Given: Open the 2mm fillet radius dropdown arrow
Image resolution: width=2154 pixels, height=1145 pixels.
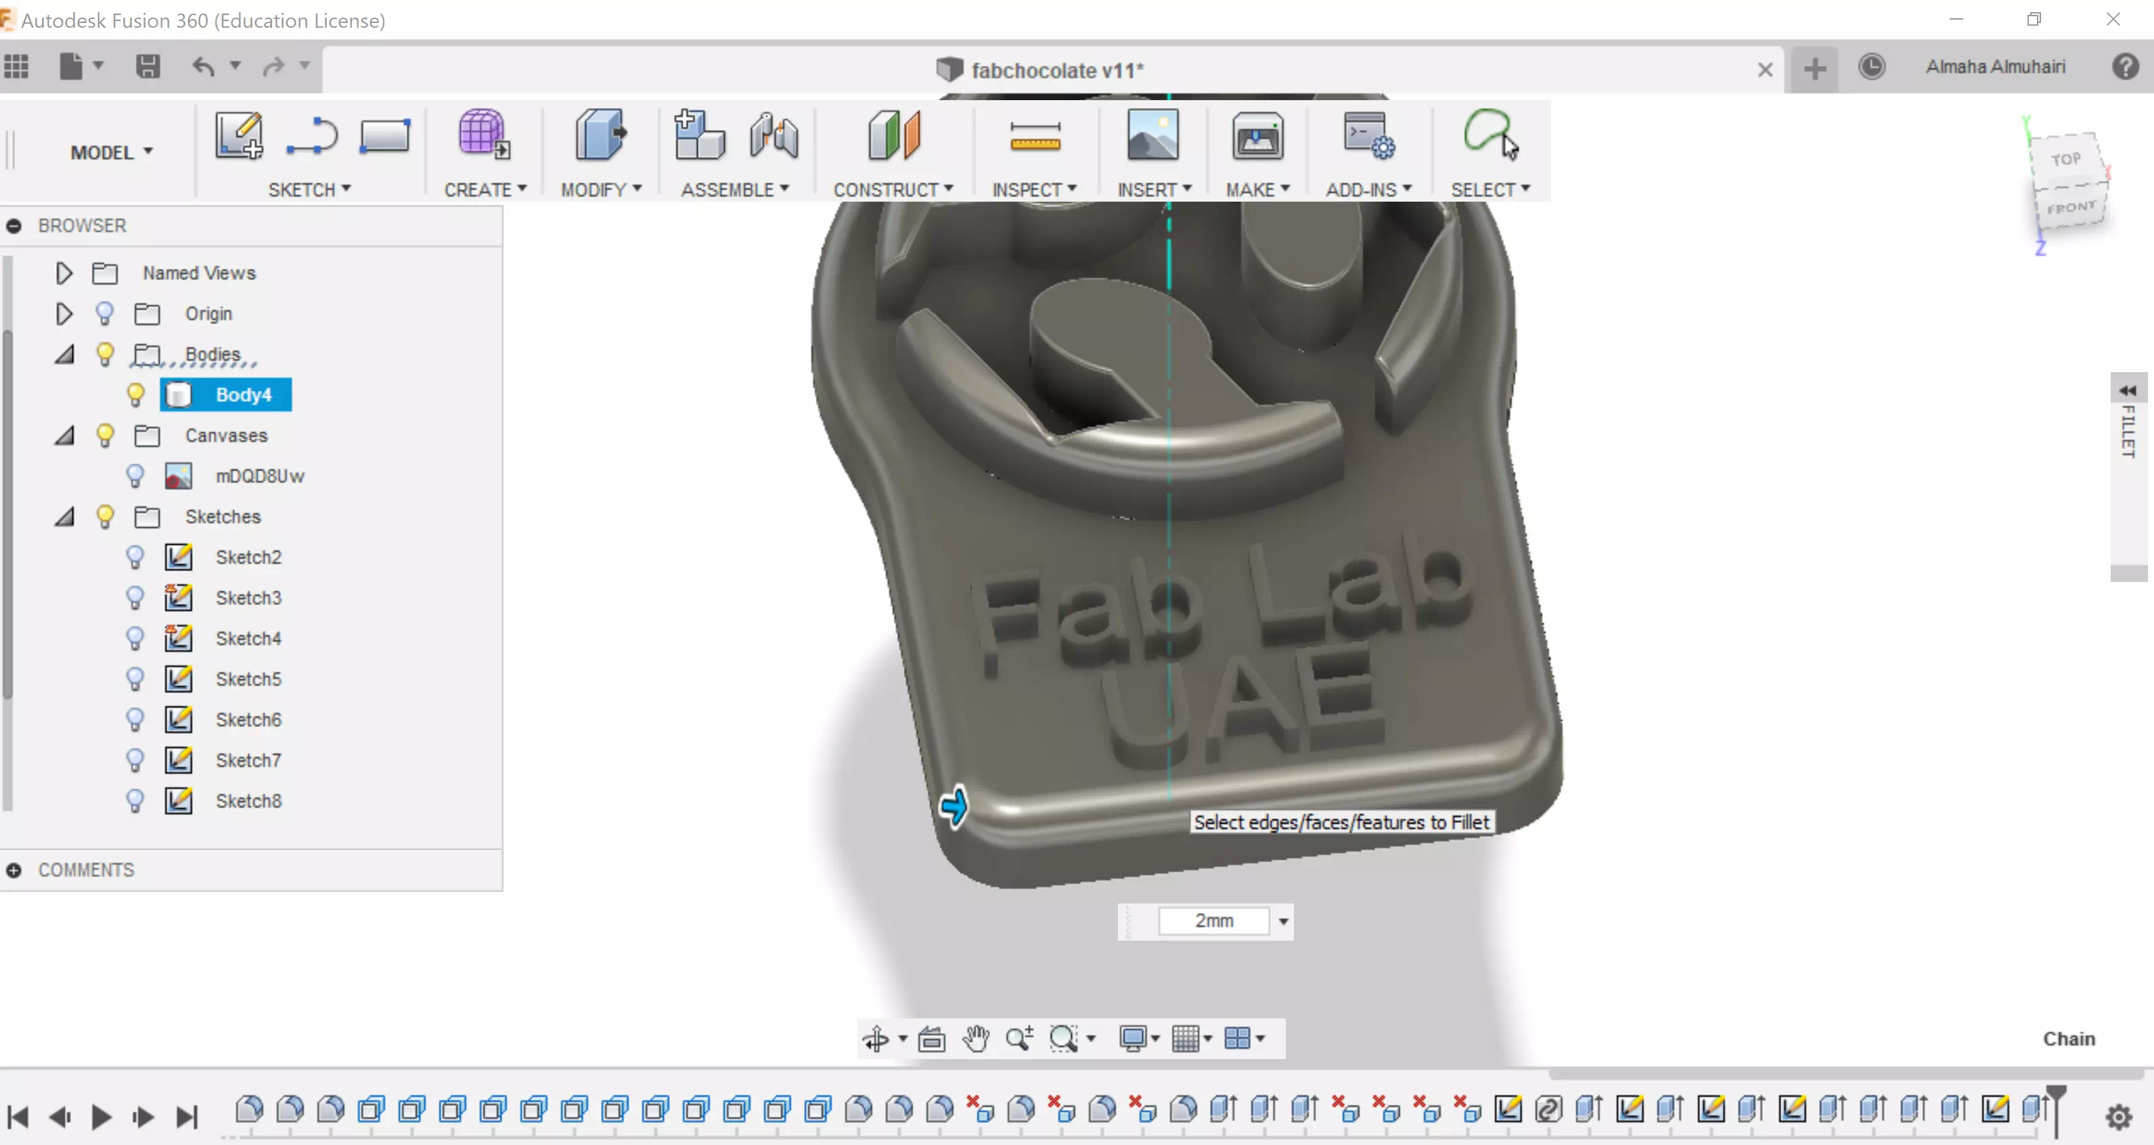Looking at the screenshot, I should 1282,922.
